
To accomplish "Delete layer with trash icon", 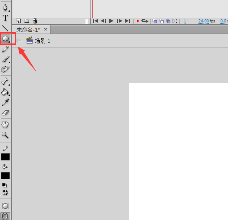I will click(x=35, y=21).
